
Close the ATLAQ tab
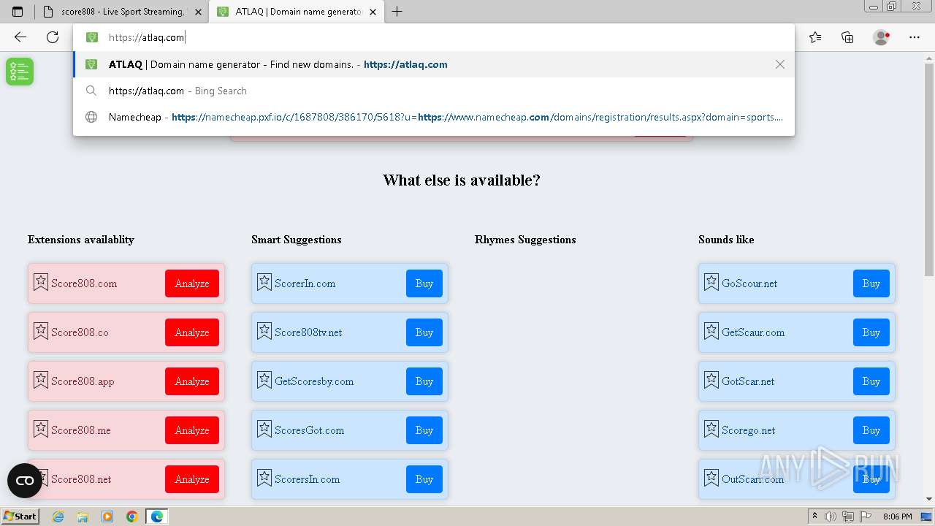[x=373, y=12]
